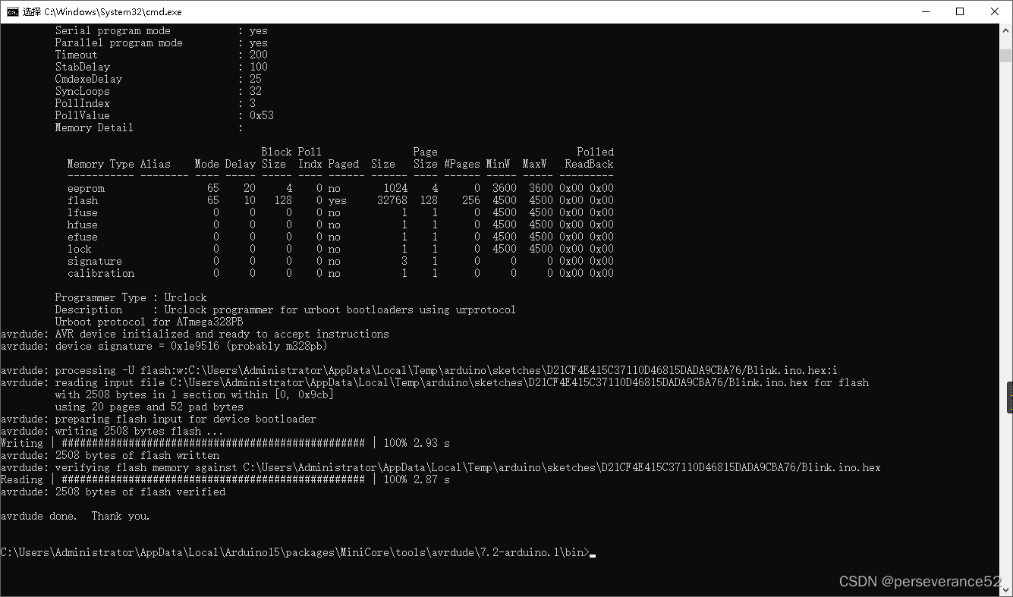Minimize the cmd.exe window
The image size is (1013, 597).
(925, 11)
